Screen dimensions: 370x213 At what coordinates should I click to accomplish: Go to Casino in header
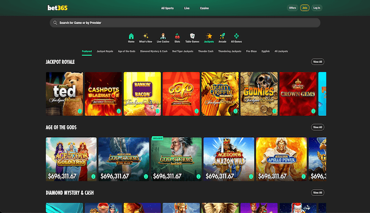[x=204, y=8]
